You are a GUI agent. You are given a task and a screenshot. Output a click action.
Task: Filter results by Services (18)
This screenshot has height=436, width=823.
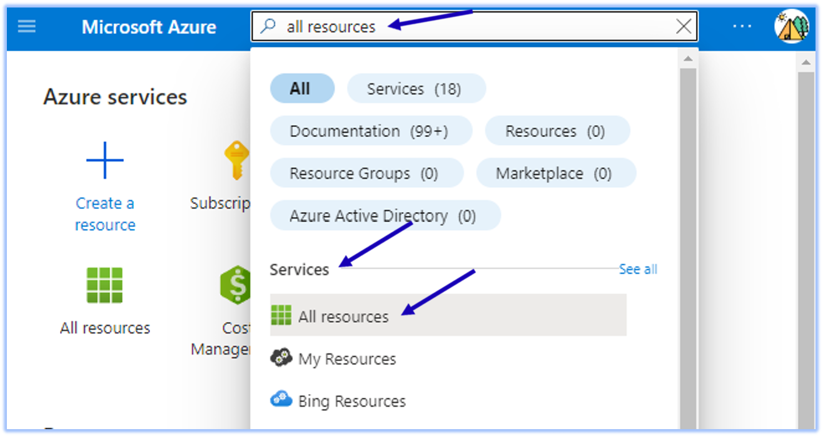coord(415,89)
